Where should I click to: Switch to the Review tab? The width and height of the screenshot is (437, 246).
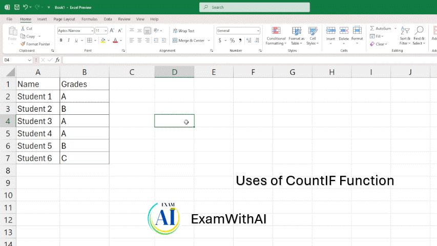coord(124,19)
